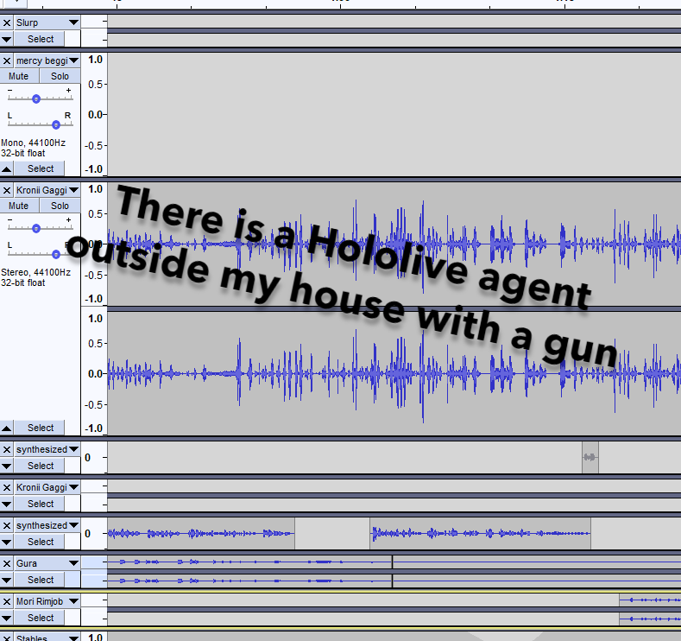Expand the synthesized track with the tiny clip
The image size is (681, 641).
7,466
